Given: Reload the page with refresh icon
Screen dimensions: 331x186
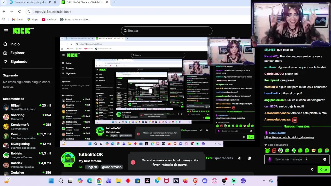Looking at the screenshot, I should tap(20, 11).
